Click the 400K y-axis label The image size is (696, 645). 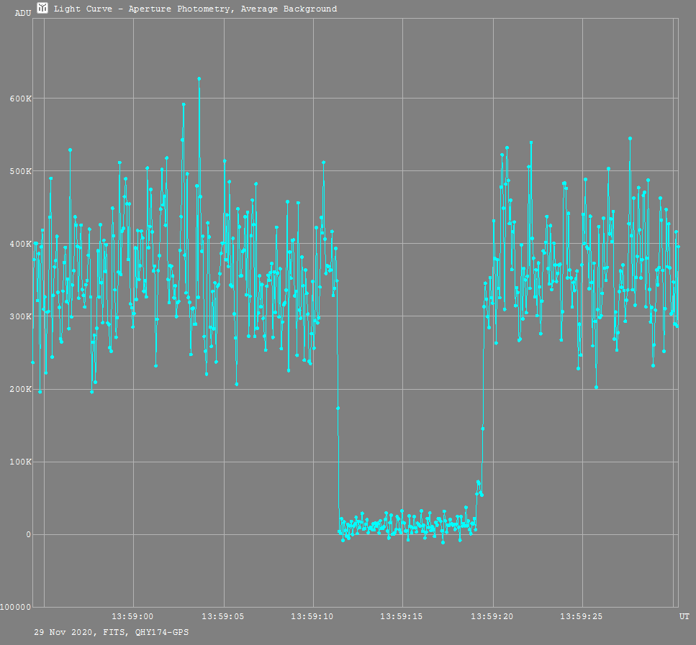click(x=20, y=244)
